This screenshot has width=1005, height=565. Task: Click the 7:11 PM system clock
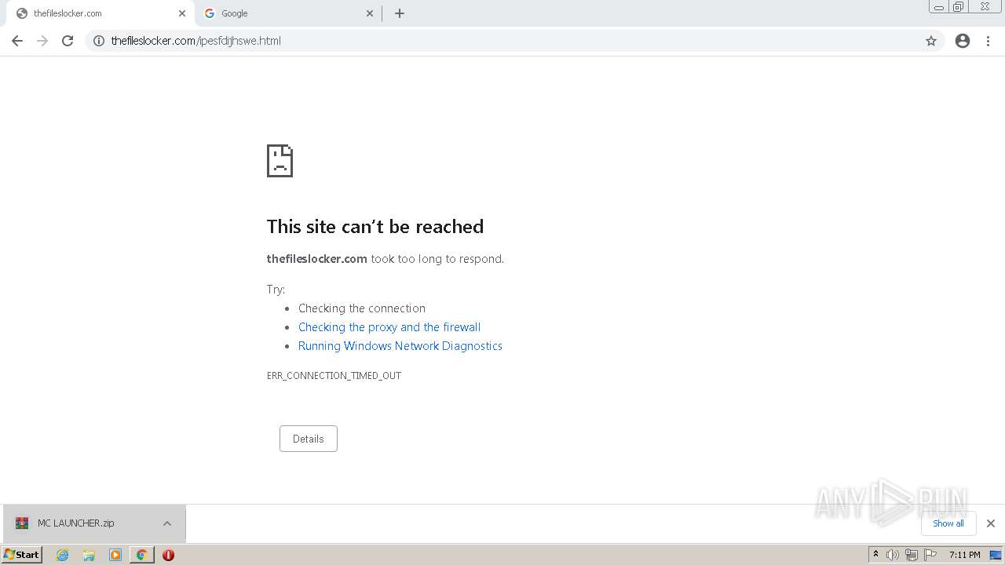pyautogui.click(x=964, y=555)
